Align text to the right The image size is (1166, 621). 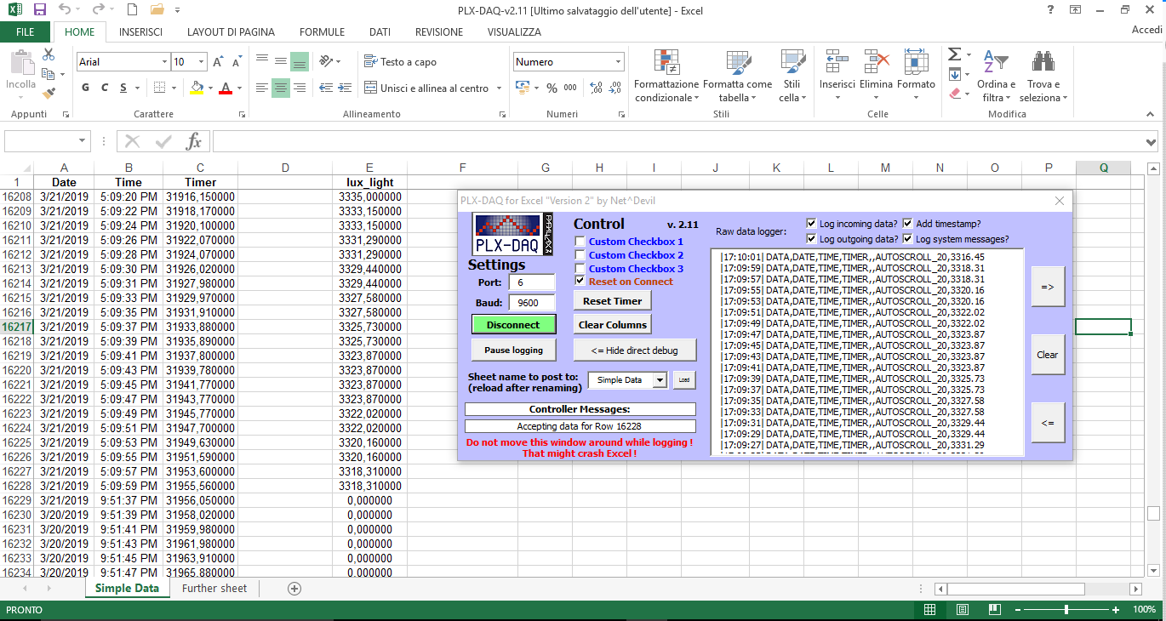pyautogui.click(x=300, y=88)
